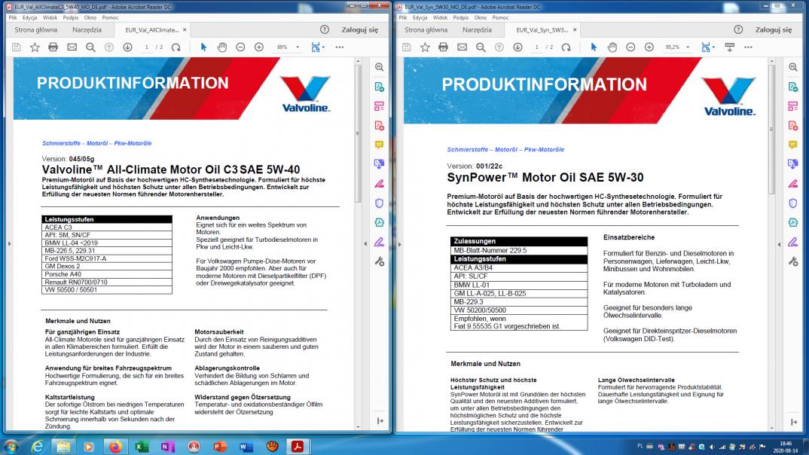Open text search in the SynPower window toolbar

tap(481, 47)
